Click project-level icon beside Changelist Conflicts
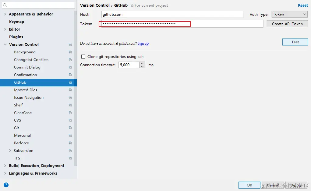The image size is (311, 191). [x=70, y=60]
